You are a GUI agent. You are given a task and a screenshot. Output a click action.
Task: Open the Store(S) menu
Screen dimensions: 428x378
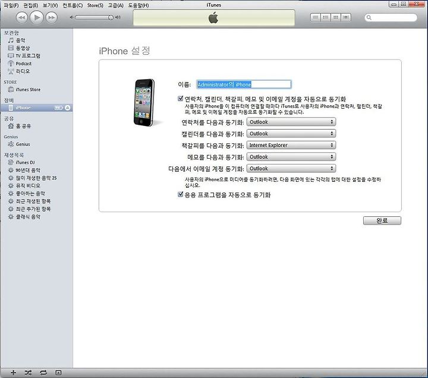[x=95, y=5]
